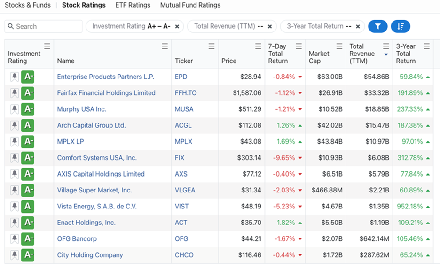The width and height of the screenshot is (440, 269).
Task: Open Enterprise Products Partners L.P. link
Action: click(105, 77)
